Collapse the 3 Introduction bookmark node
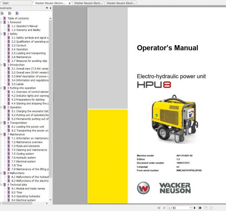This screenshot has height=211, width=226. pyautogui.click(x=1, y=65)
